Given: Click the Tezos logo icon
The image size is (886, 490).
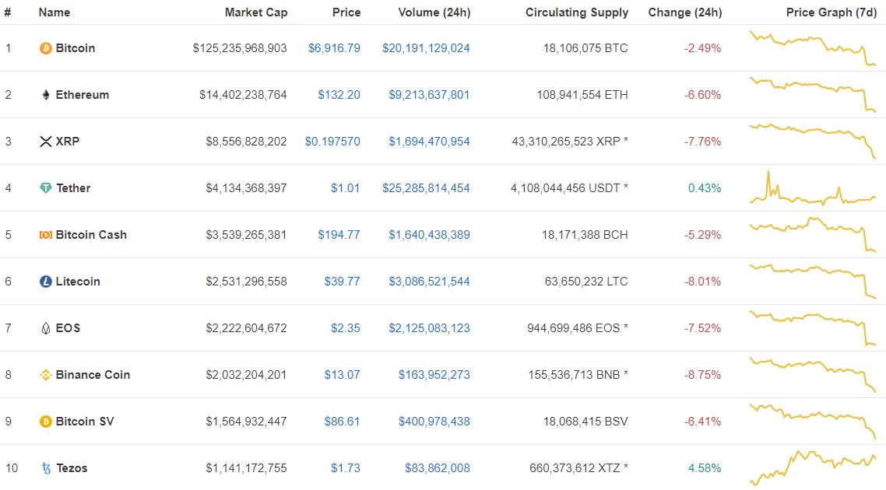Looking at the screenshot, I should [x=46, y=468].
